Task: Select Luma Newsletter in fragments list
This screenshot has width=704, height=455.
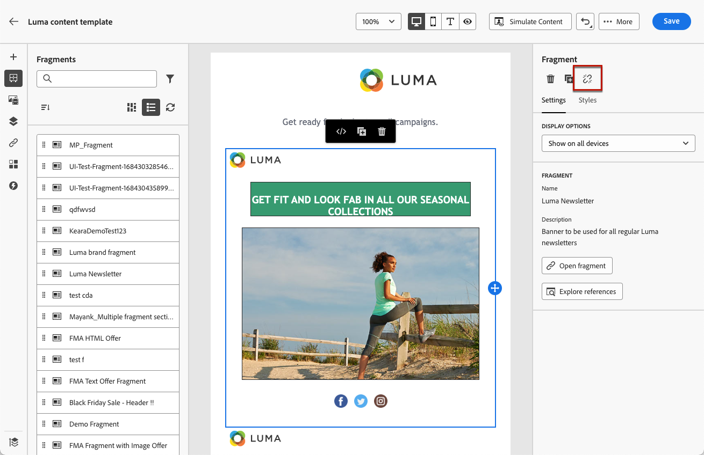Action: tap(108, 274)
